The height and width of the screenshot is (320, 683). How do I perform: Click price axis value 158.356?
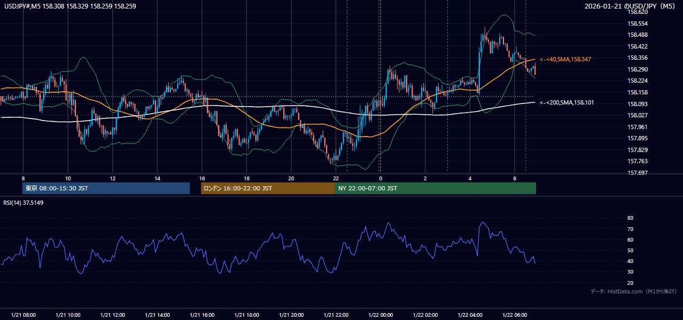[637, 58]
